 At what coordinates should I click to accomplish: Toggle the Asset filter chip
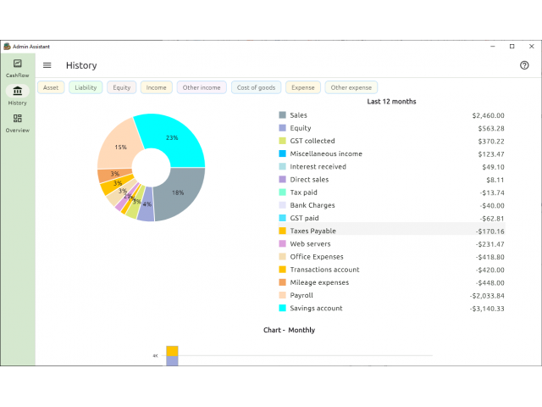tap(51, 87)
